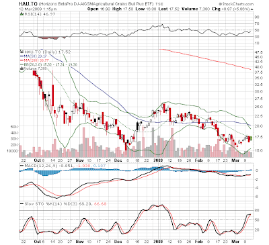This screenshot has height=245, width=269.
Task: Click the 27.5 price axis label
Action: [x=258, y=99]
